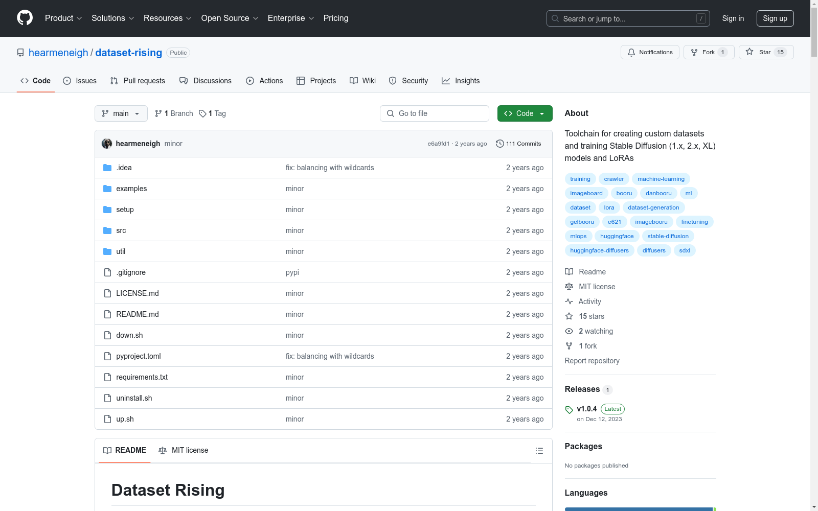
Task: Click the pyproject.toml file icon
Action: click(x=107, y=356)
